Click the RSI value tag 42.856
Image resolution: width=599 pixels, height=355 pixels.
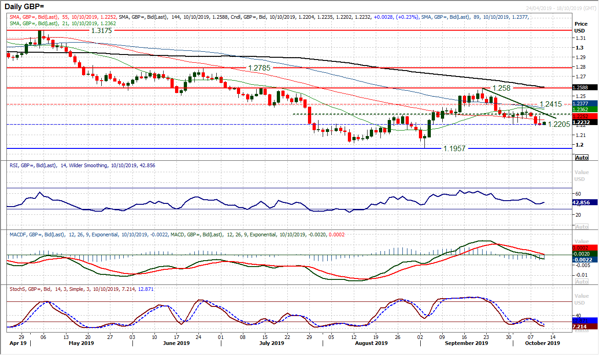584,202
